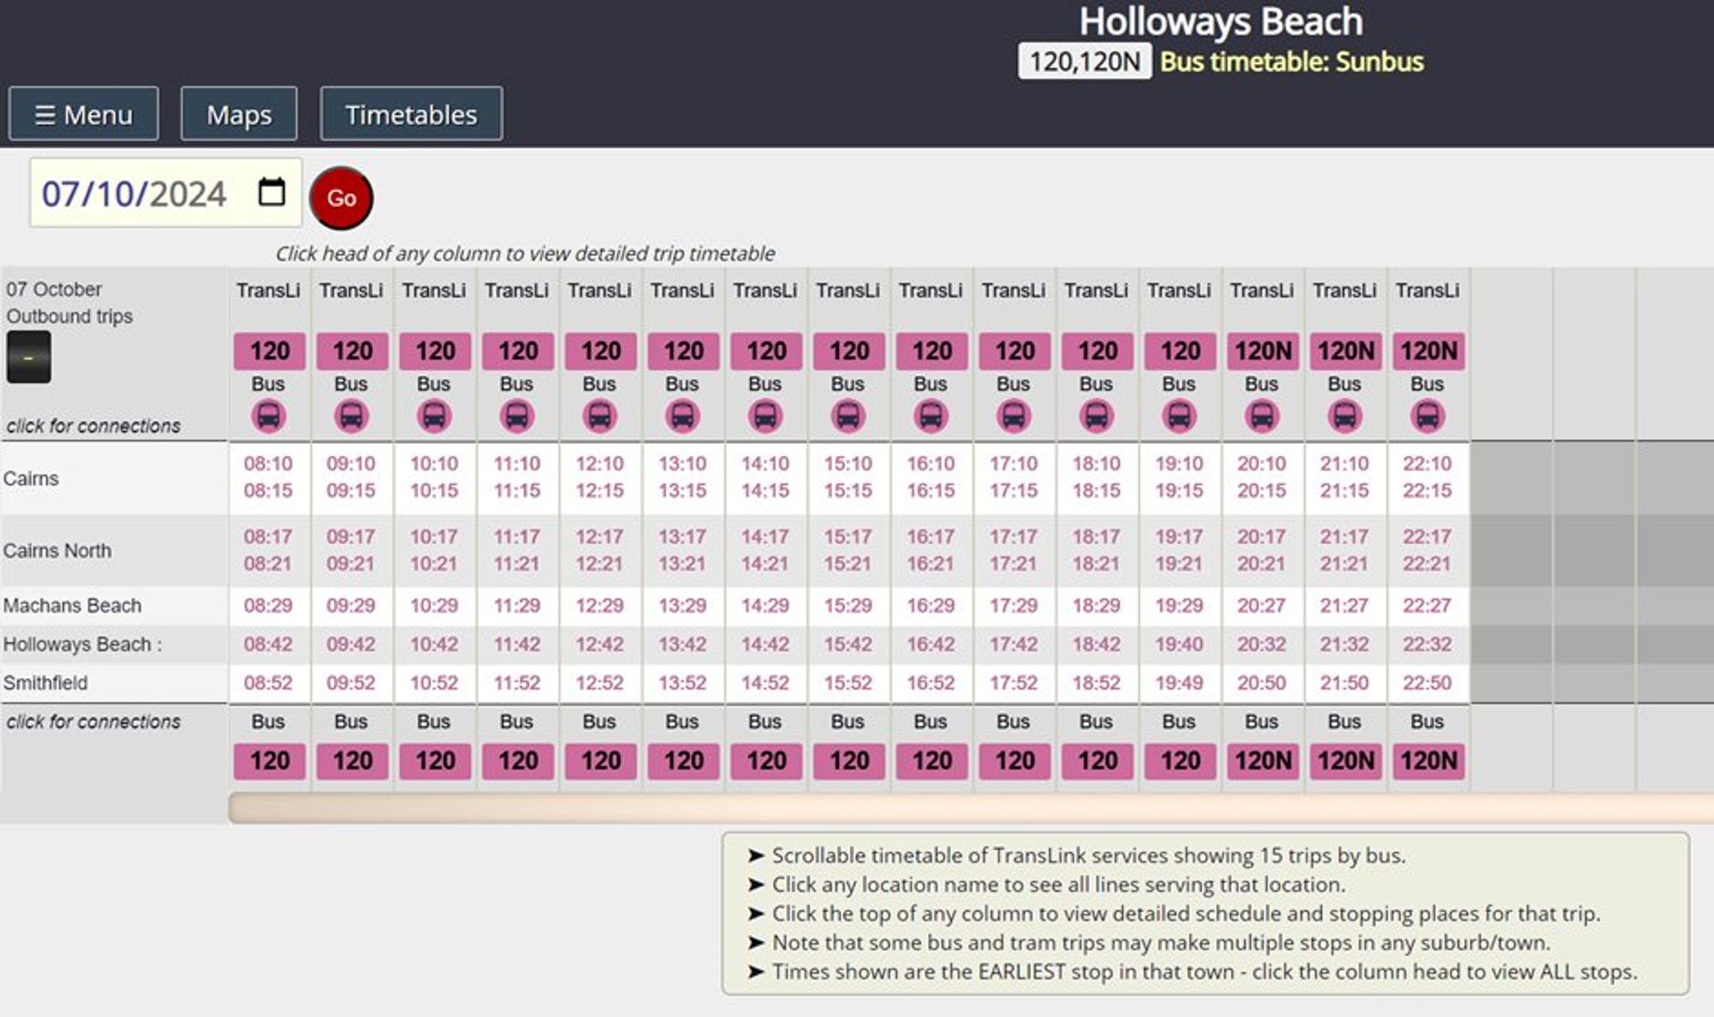Click the top 'click for connections' label
The image size is (1714, 1017).
click(x=93, y=426)
